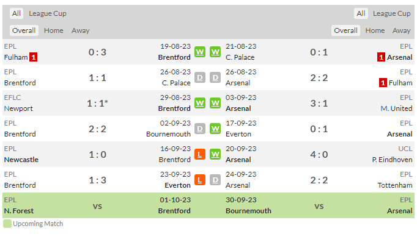Click Fulham's red card badge, Brentford side
Screen dimensions: 417x248
click(33, 57)
